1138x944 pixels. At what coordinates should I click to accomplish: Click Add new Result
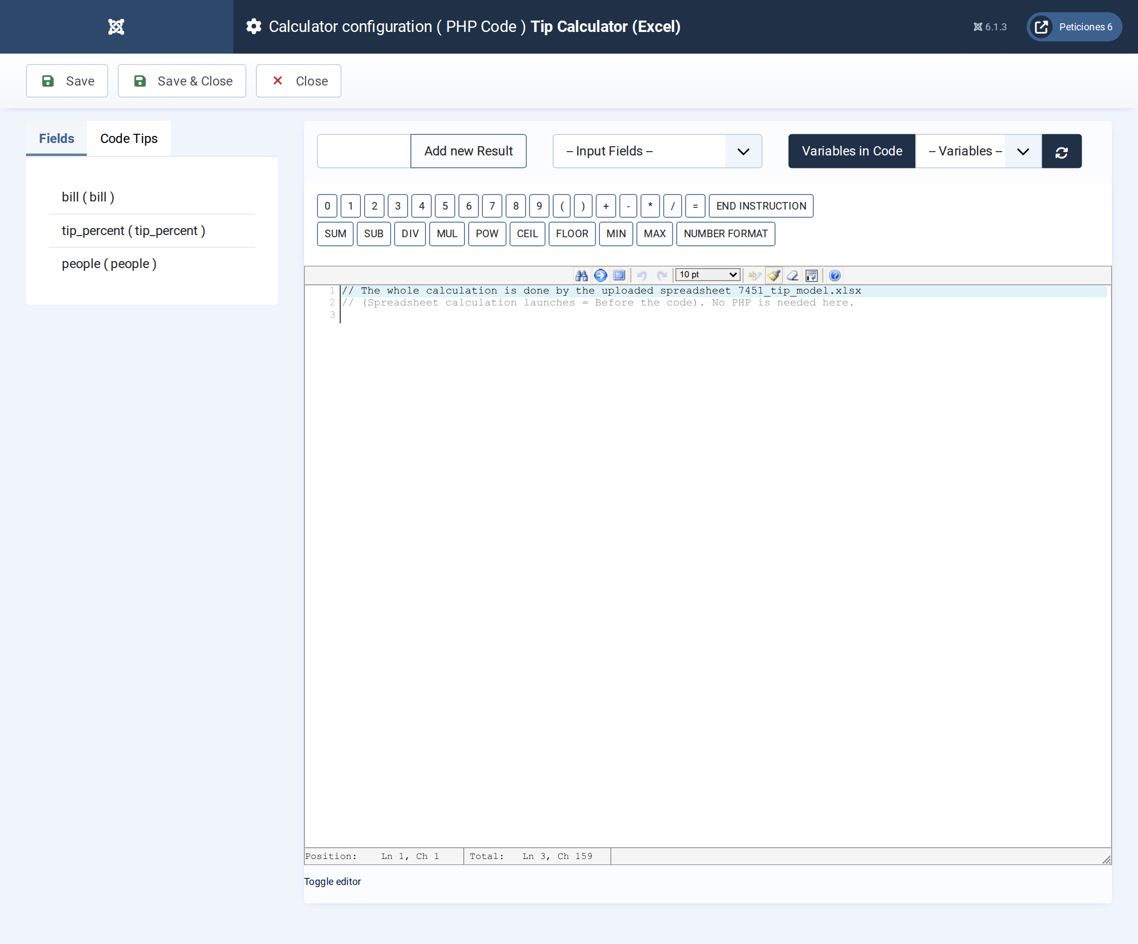click(x=468, y=151)
